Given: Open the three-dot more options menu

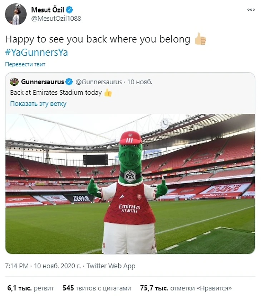Looking at the screenshot, I should [x=251, y=10].
